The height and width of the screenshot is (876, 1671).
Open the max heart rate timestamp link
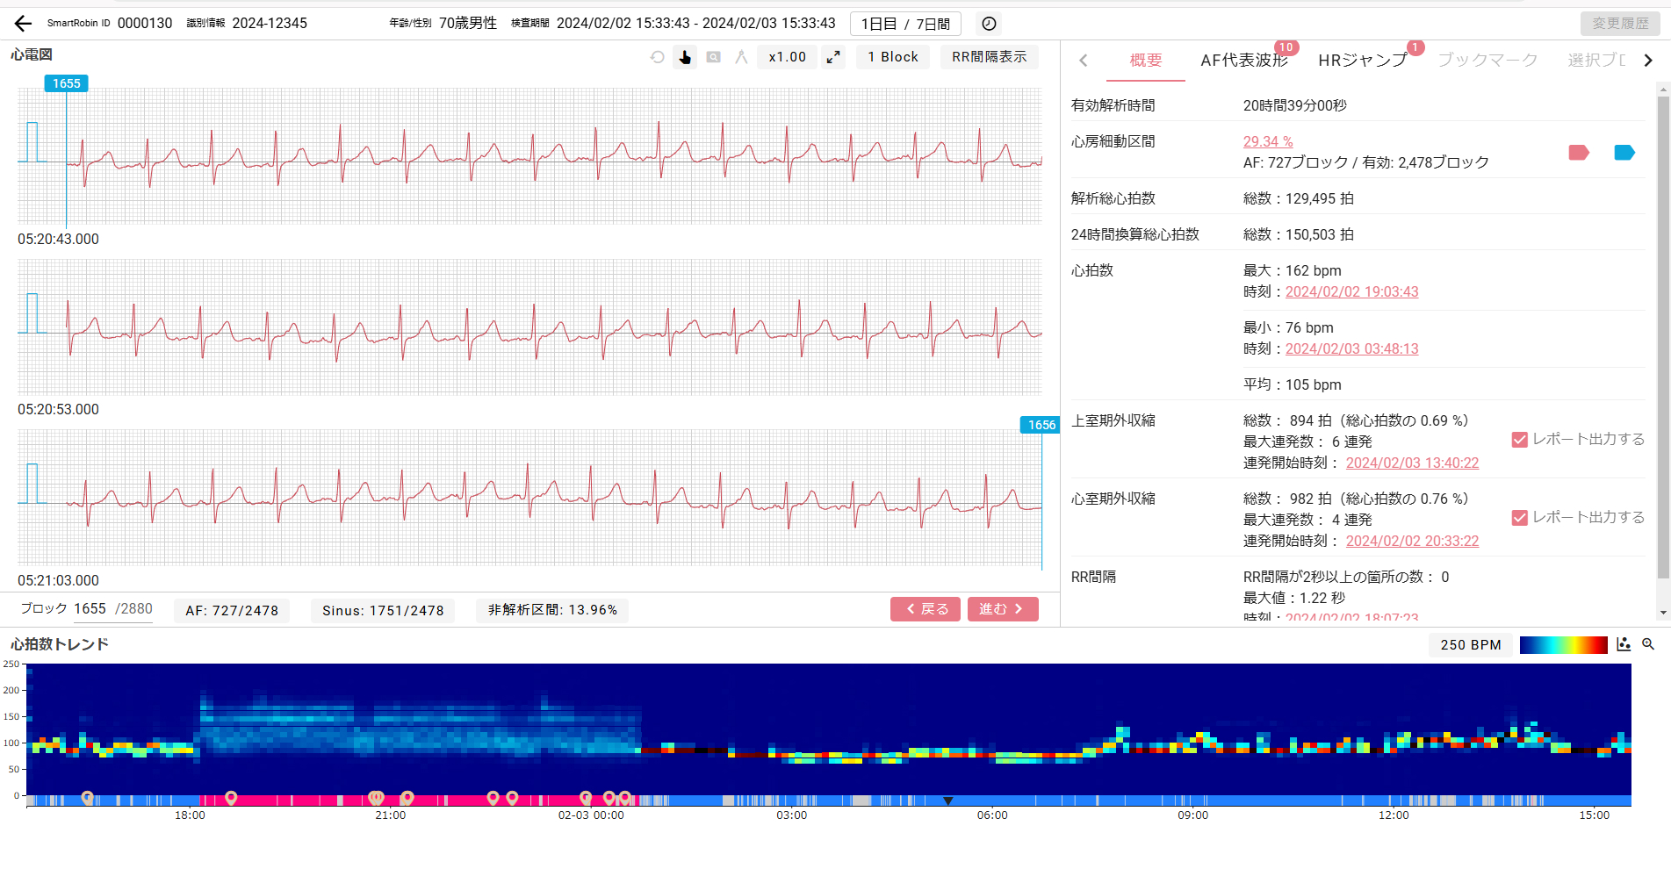[x=1351, y=292]
